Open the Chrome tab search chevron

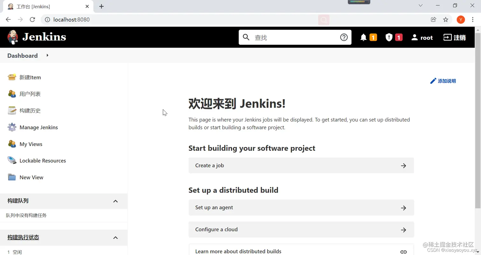(421, 6)
